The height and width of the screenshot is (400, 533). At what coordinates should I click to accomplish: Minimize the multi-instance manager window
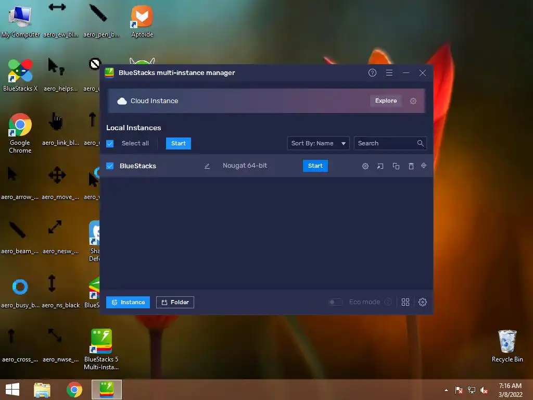(x=406, y=73)
